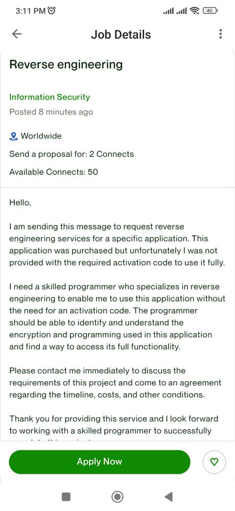The height and width of the screenshot is (511, 235).
Task: Save job with the heart icon
Action: [x=214, y=462]
